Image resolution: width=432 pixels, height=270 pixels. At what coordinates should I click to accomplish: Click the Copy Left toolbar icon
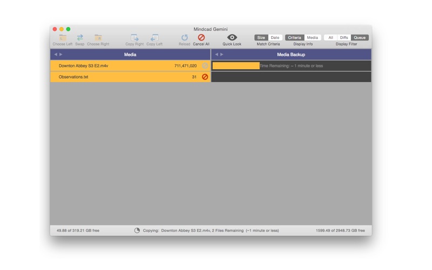coord(154,37)
